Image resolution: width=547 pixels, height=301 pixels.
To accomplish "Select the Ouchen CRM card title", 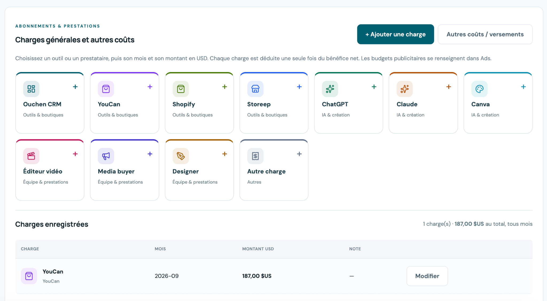I will (42, 104).
